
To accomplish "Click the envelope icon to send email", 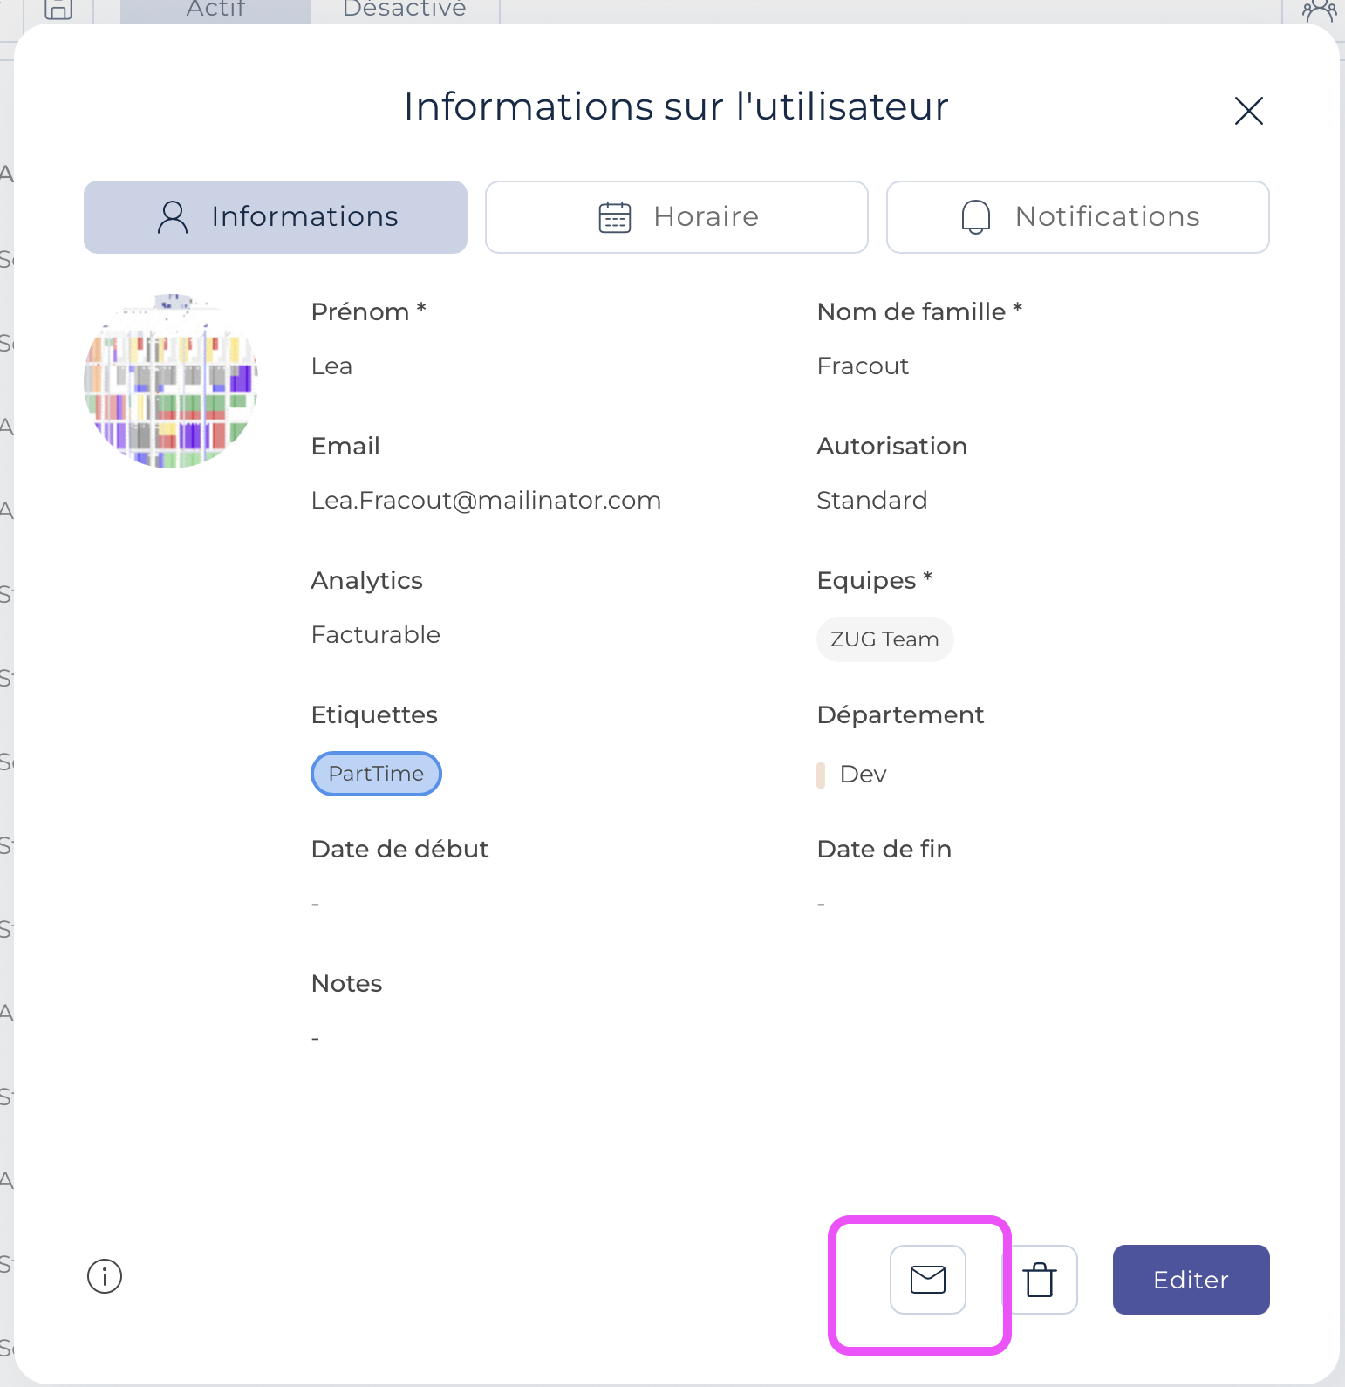I will tap(927, 1279).
